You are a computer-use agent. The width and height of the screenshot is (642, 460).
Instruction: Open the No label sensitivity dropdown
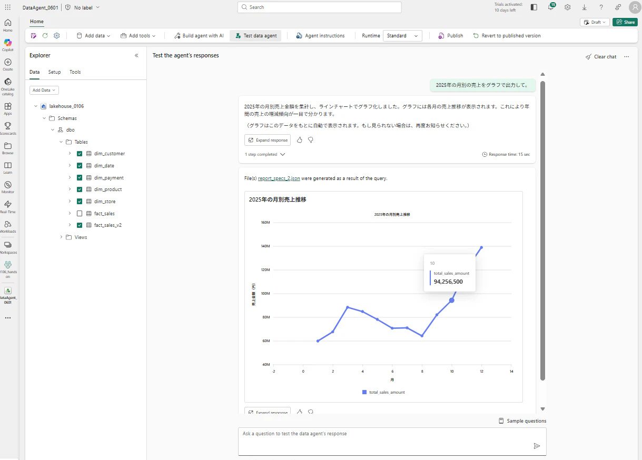[83, 7]
